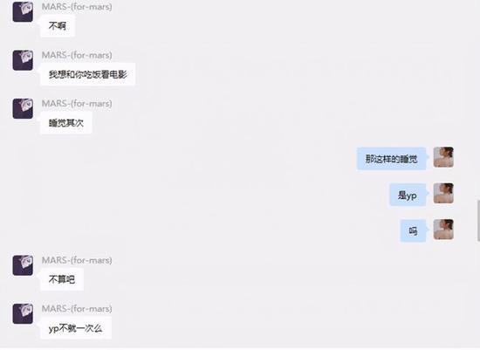Select the blue 那这样的睡觉 bubble
This screenshot has height=350, width=480.
coord(391,159)
